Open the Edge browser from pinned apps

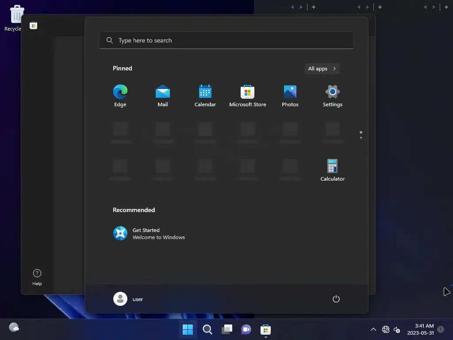click(x=120, y=96)
